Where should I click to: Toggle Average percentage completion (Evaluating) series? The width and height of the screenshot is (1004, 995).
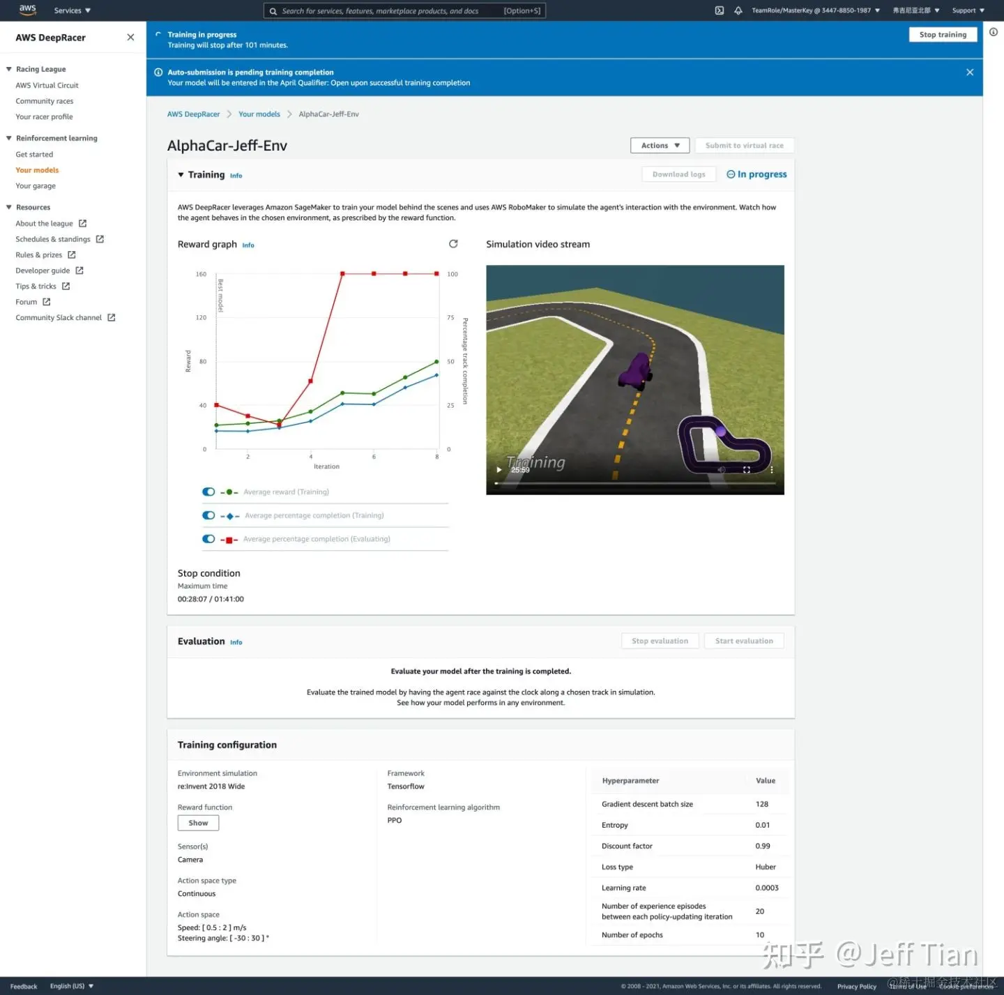208,539
